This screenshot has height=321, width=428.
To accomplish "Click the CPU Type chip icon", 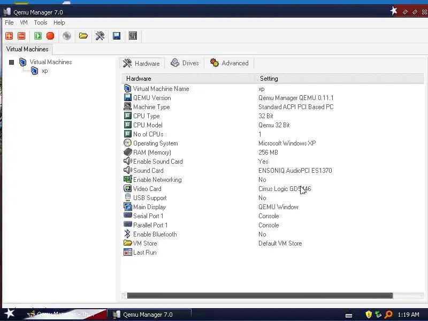I will (127, 116).
